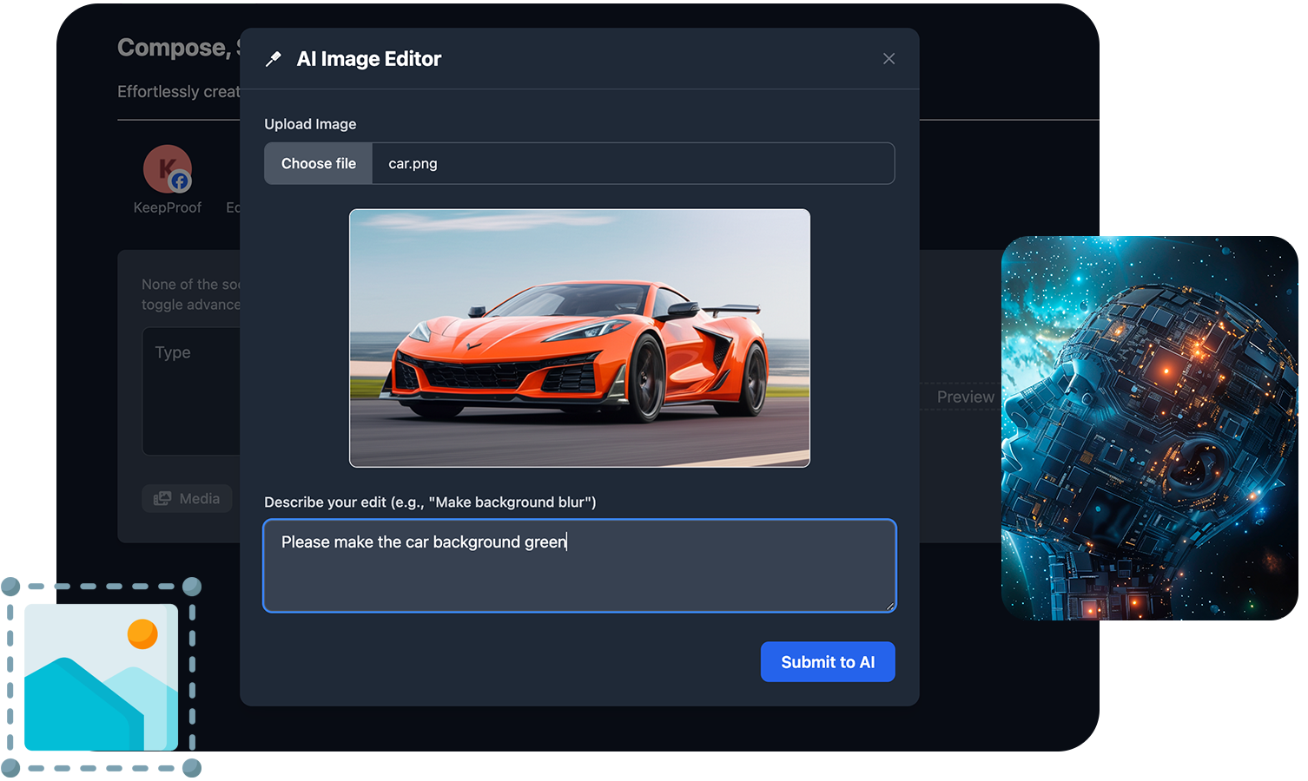Select the Facebook badge on the KeepProof avatar
This screenshot has width=1308, height=781.
pyautogui.click(x=179, y=180)
